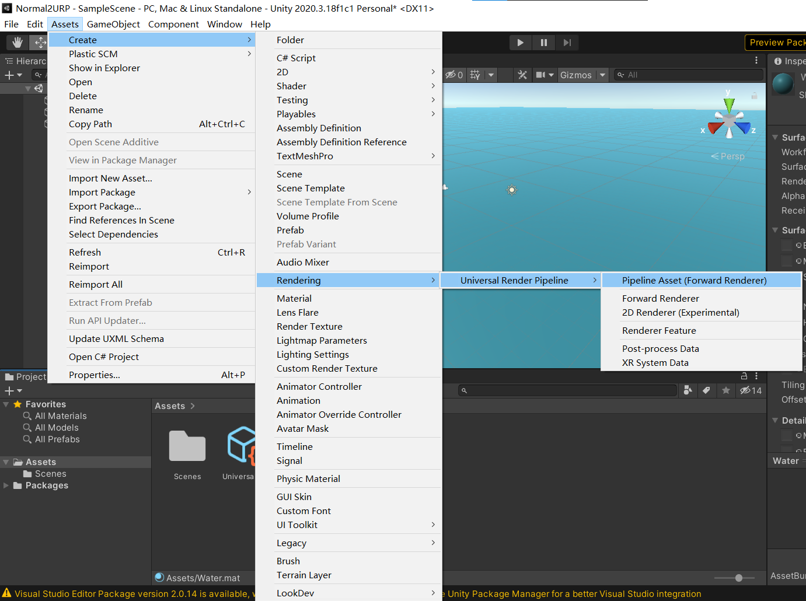Choose Reimport All menu entry
This screenshot has width=806, height=601.
click(x=152, y=284)
